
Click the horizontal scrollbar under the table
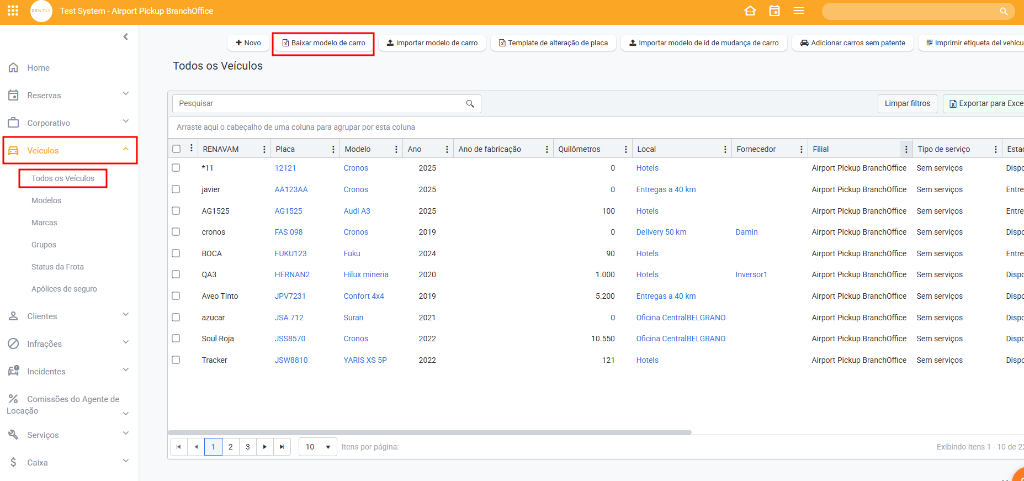[x=429, y=432]
